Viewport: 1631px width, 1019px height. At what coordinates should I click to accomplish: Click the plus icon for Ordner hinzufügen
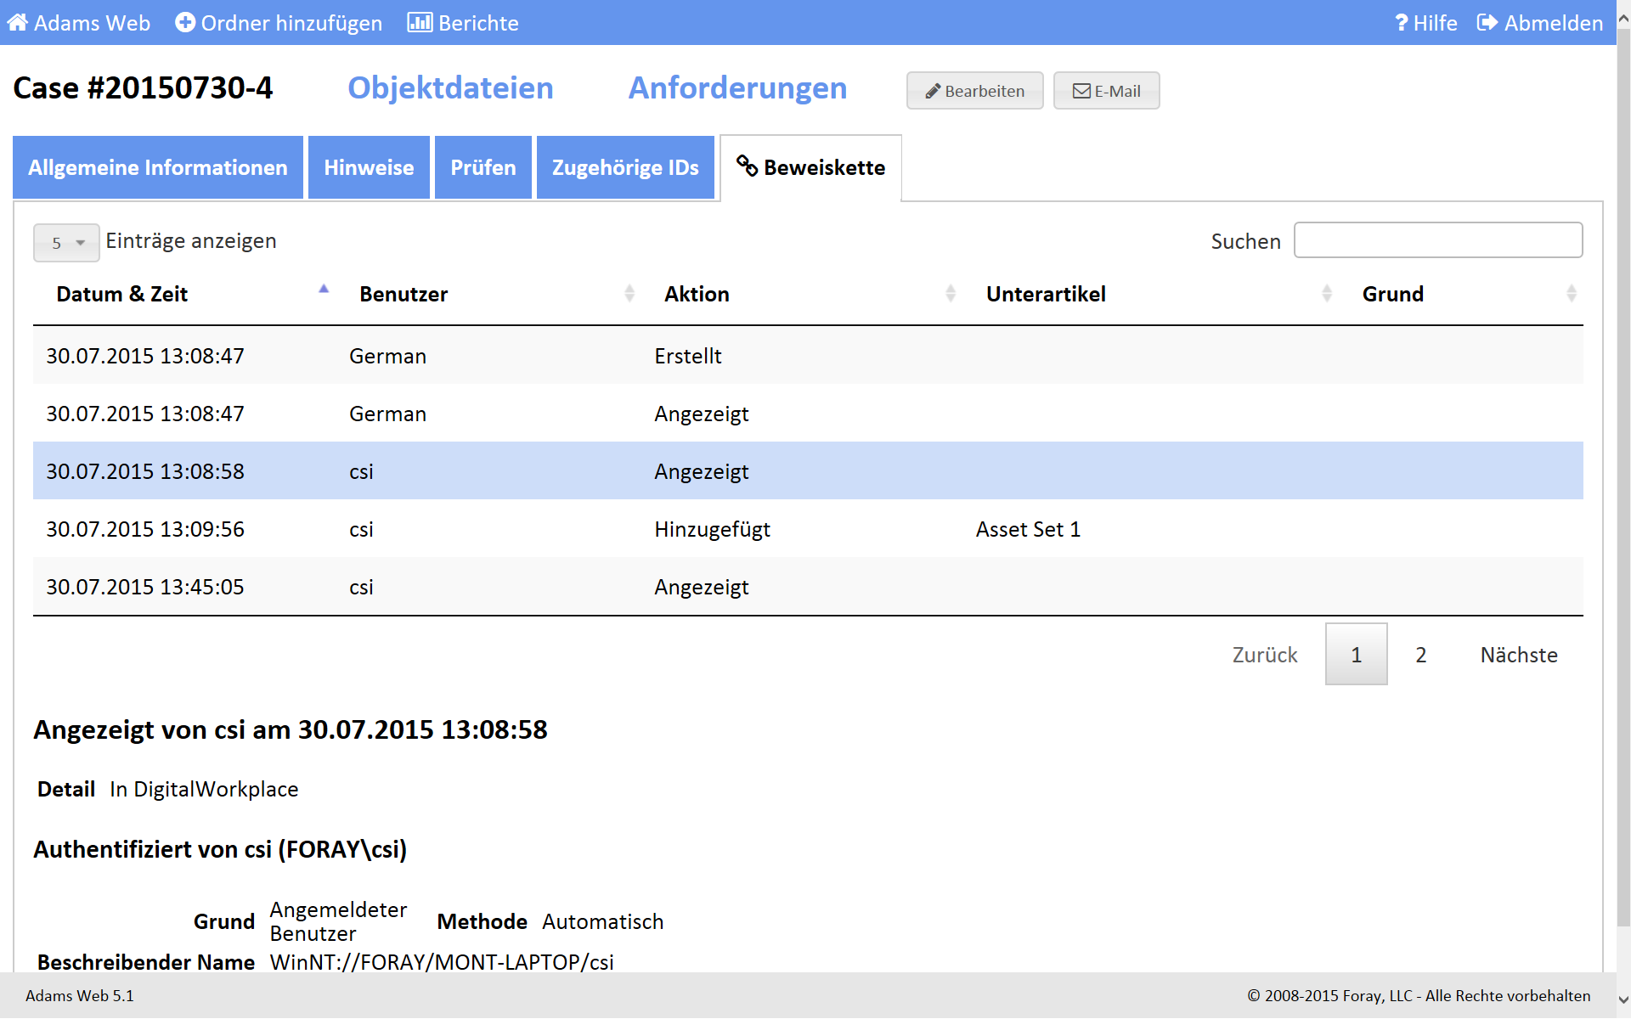[185, 23]
